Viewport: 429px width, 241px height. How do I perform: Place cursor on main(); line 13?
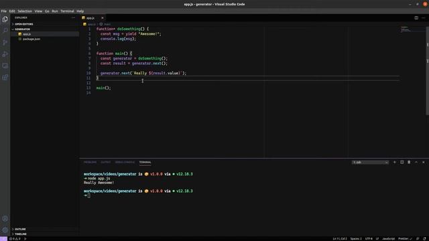tap(104, 88)
